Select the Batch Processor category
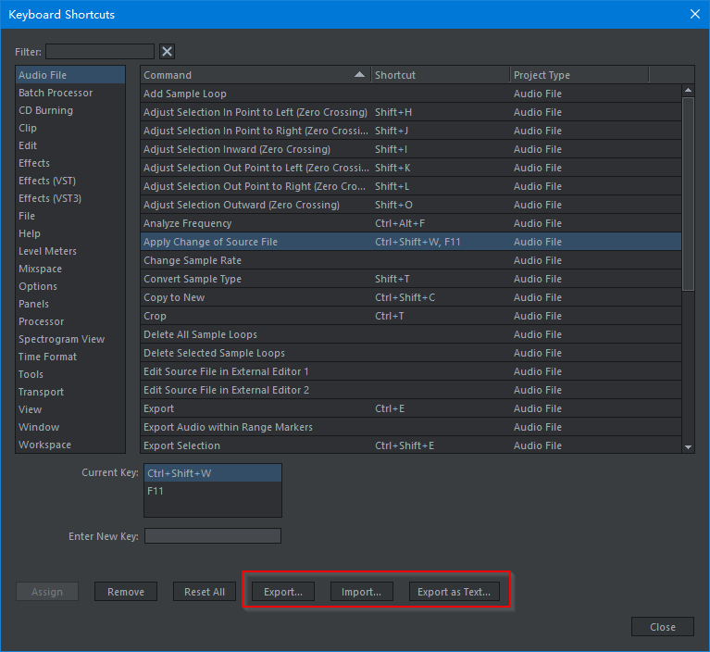This screenshot has width=710, height=652. pos(56,93)
